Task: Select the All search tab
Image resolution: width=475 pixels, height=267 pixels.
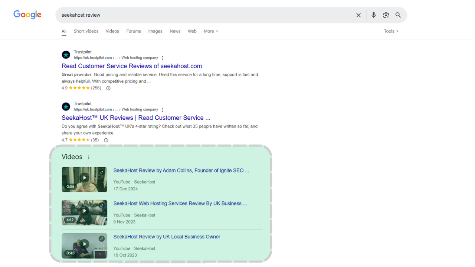Action: coord(64,32)
